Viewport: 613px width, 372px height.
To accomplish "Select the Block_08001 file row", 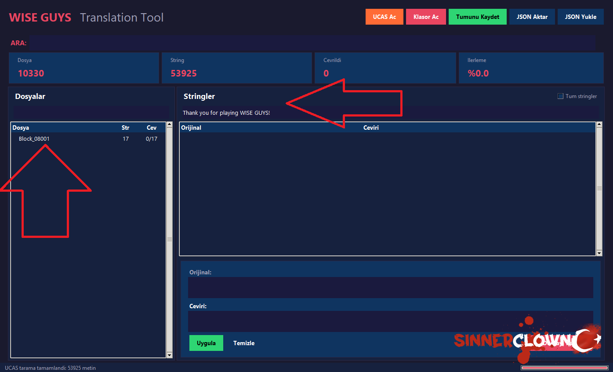I will point(34,139).
